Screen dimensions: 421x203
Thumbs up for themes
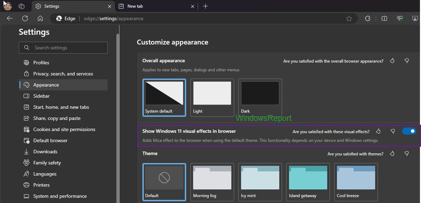[392, 154]
